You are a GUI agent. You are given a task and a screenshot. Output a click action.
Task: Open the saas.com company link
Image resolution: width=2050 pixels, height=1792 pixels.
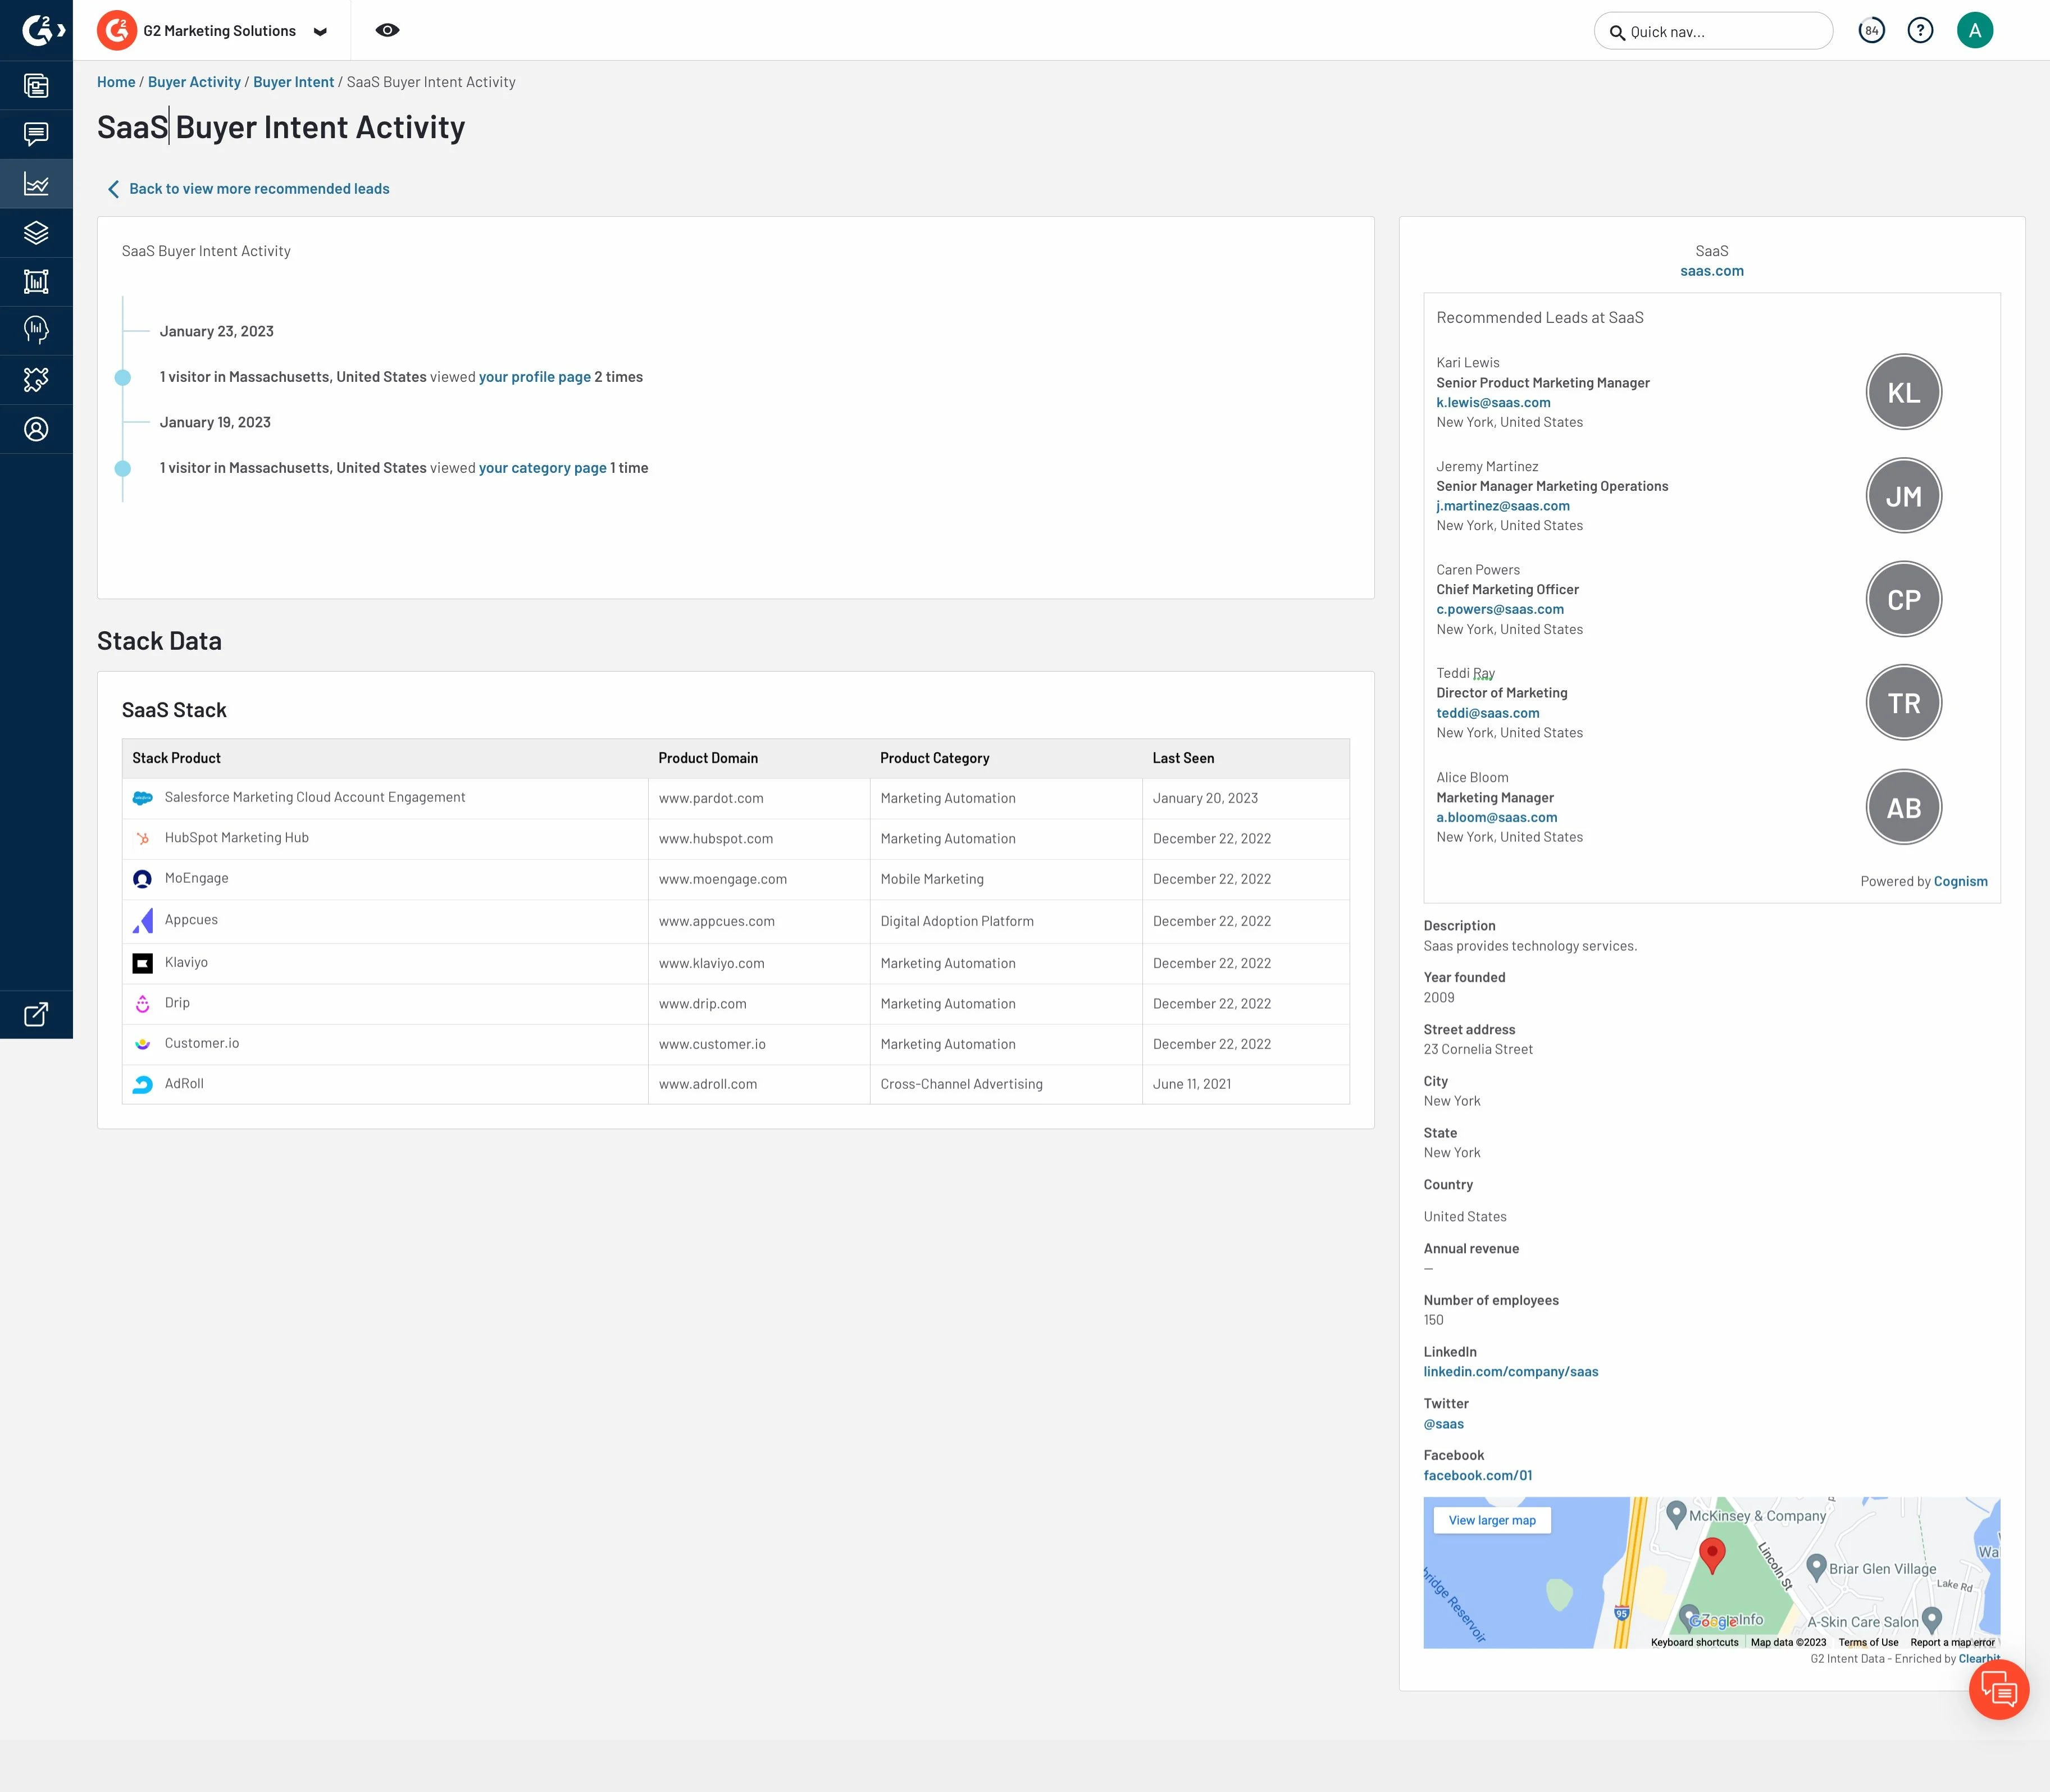point(1711,271)
